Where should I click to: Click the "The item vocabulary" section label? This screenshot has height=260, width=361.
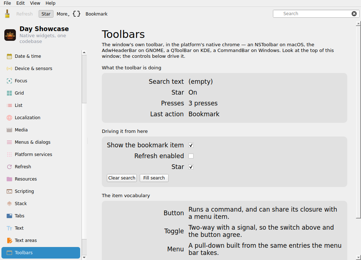126,195
